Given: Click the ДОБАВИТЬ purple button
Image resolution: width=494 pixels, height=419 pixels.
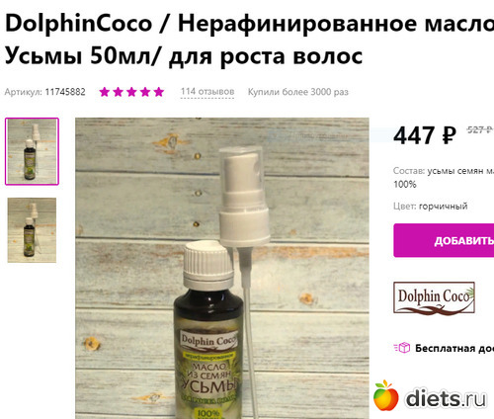Looking at the screenshot, I should pos(444,240).
